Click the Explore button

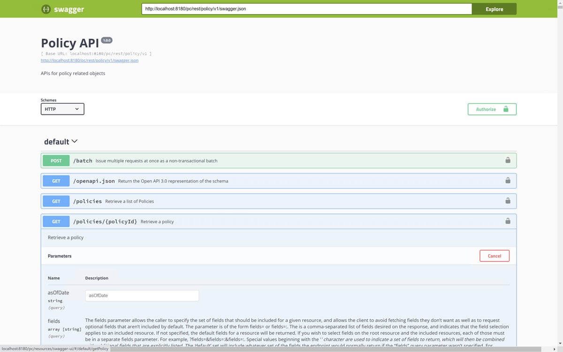(494, 9)
